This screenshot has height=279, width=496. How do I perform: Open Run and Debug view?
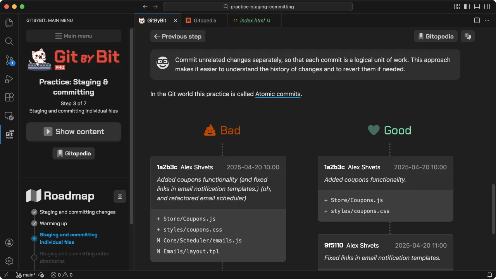tap(9, 79)
